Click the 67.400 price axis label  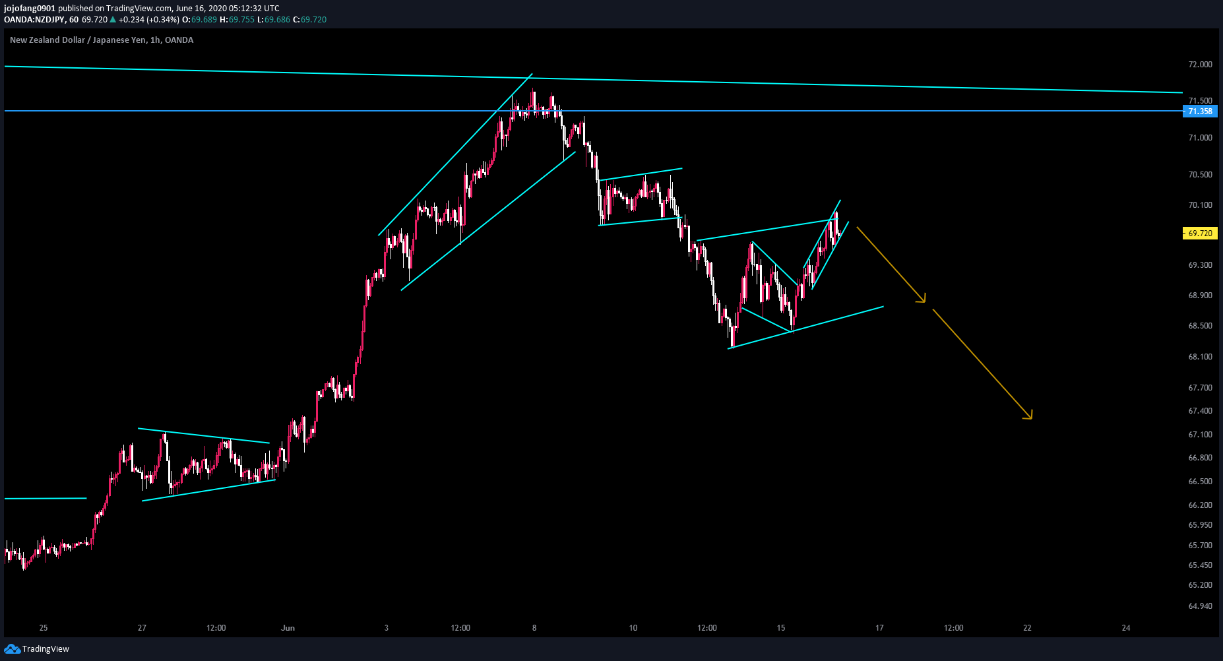tap(1200, 411)
